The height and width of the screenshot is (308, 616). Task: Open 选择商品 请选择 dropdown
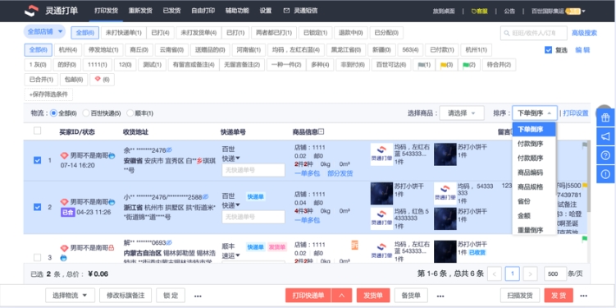tap(461, 113)
